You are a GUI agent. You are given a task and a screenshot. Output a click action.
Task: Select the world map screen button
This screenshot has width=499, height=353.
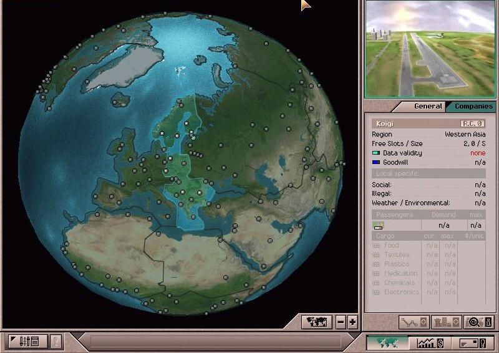click(x=387, y=342)
